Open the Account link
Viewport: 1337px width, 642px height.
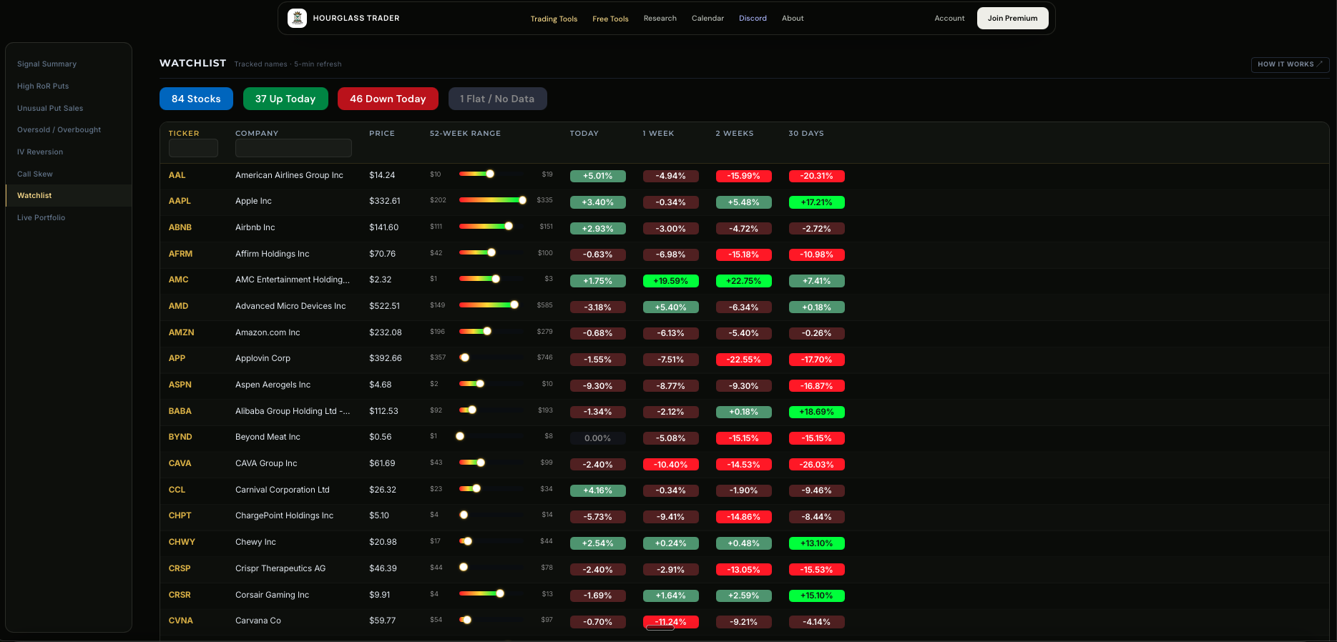click(949, 19)
